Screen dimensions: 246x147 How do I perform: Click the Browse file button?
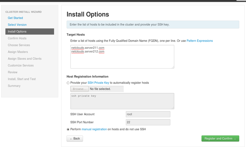point(79,89)
